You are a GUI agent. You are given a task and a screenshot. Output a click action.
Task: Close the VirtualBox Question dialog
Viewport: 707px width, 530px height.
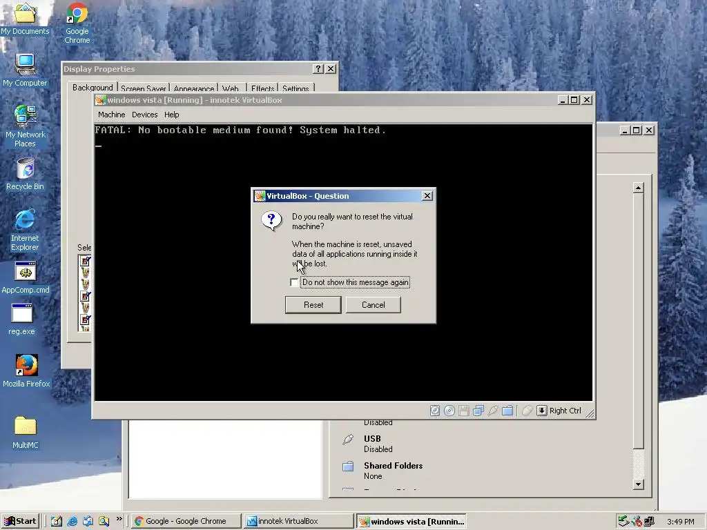click(x=427, y=195)
